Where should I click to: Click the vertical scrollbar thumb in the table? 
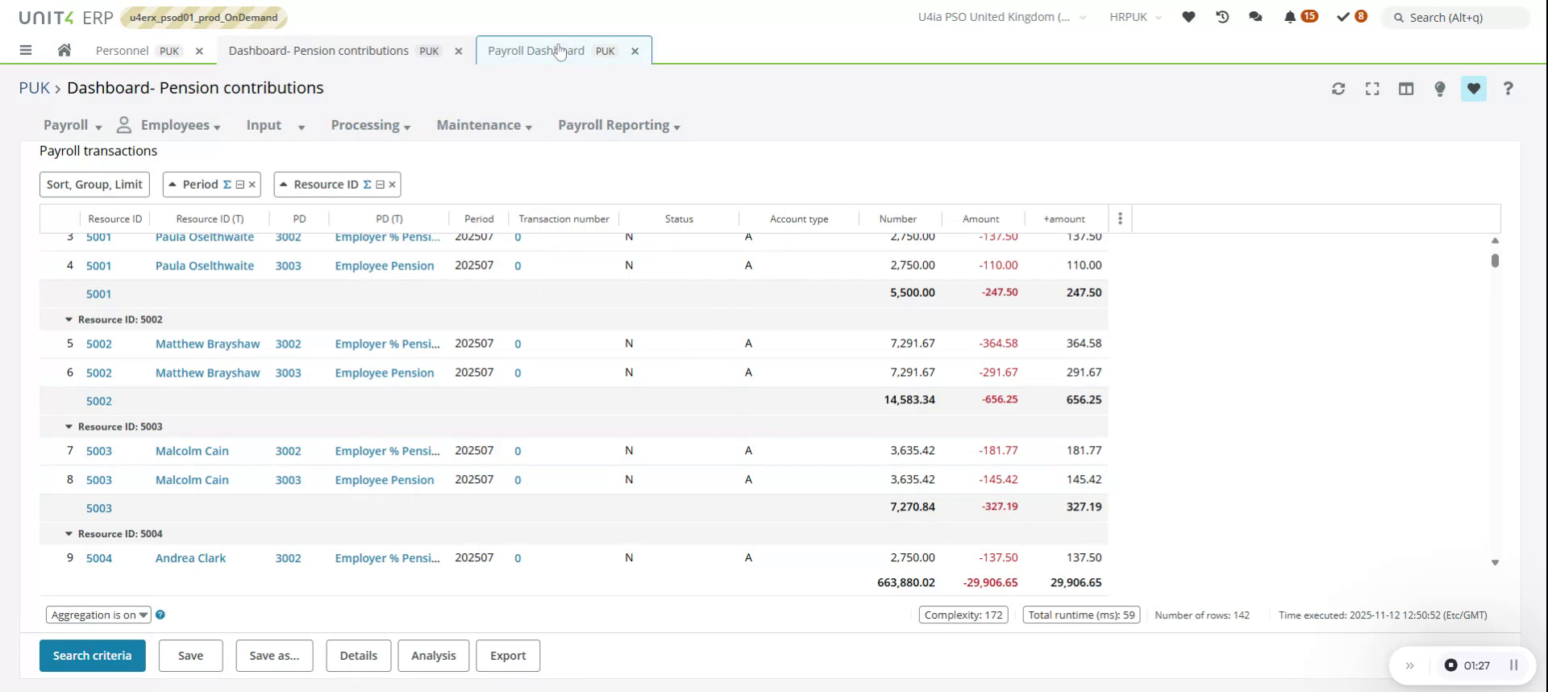tap(1495, 261)
